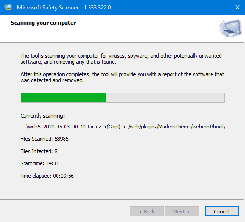
Task: Cancel the running scan
Action: coord(222,212)
